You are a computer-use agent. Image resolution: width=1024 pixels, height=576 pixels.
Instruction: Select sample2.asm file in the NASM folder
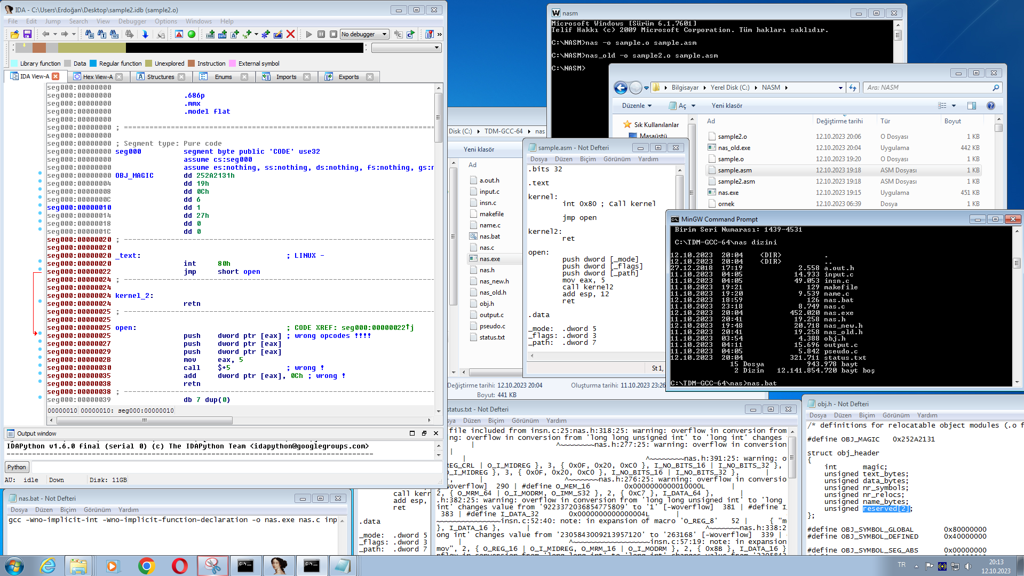[736, 182]
